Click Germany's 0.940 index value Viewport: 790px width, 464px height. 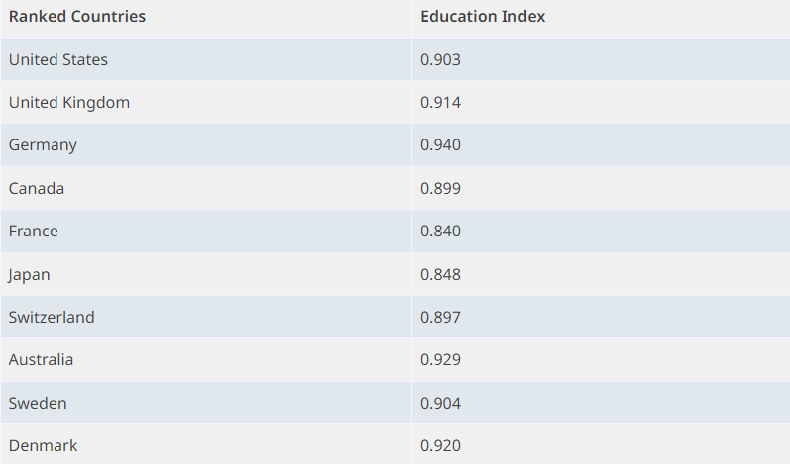440,145
